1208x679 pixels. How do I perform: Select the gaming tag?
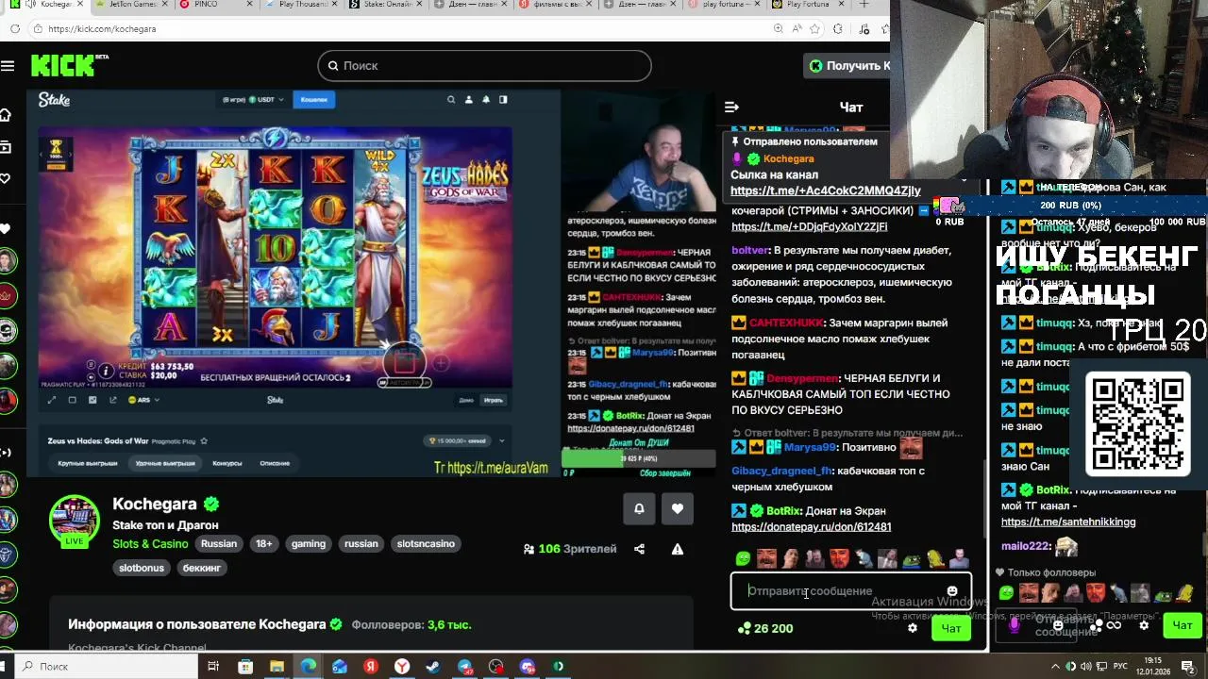(x=309, y=544)
